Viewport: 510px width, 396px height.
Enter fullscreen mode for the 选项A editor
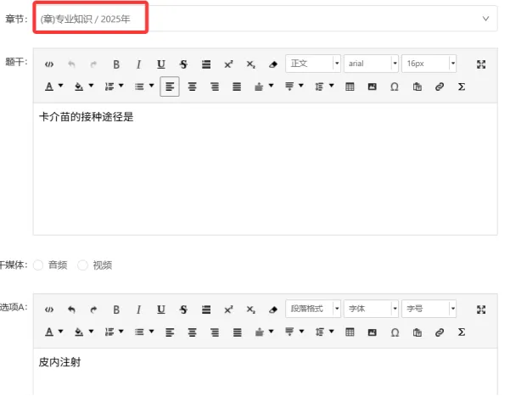[481, 310]
